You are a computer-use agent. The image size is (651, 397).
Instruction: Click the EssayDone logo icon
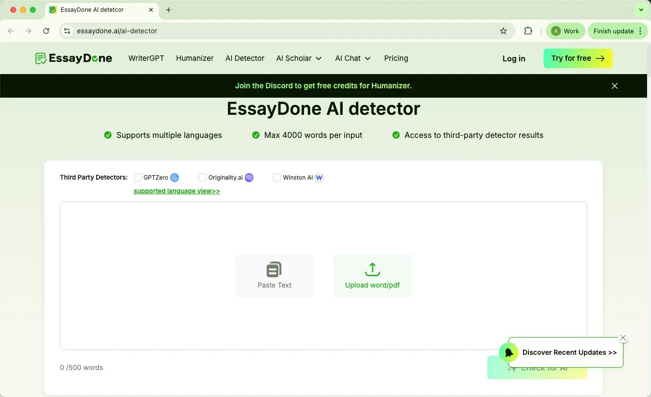[40, 58]
